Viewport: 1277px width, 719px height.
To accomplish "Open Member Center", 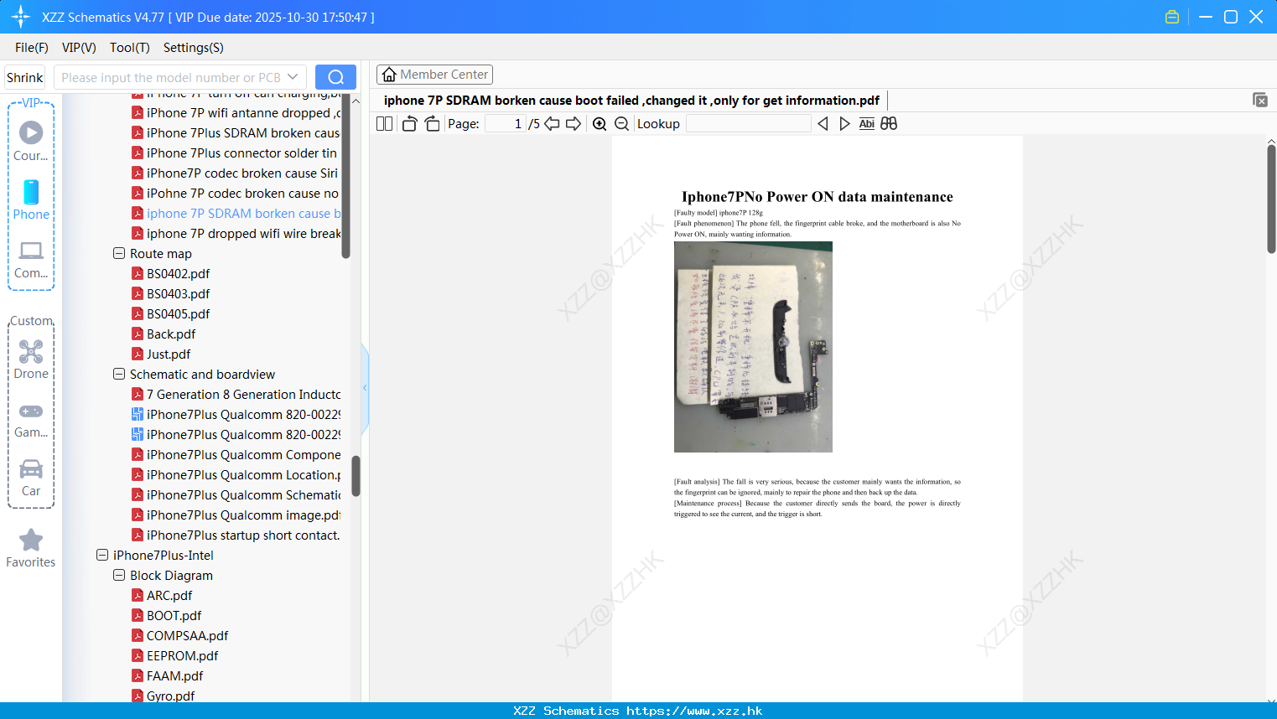I will pos(434,75).
